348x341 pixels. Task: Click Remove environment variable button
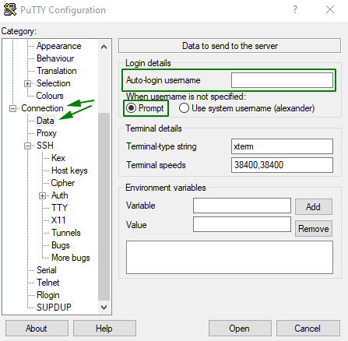314,229
